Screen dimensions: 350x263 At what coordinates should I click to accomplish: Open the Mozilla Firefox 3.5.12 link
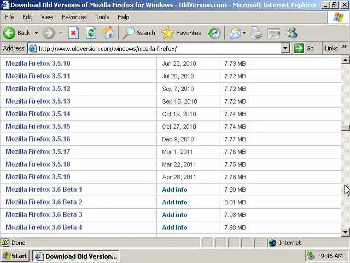[38, 89]
